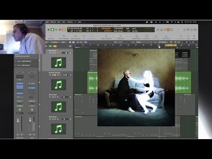Screen dimensions: 212x159
Task: Open the Snap pop-up menu showing Smart
Action: pyautogui.click(x=144, y=42)
